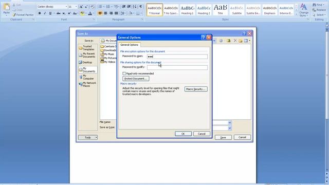Select Justify alignment
The image size is (329, 185).
click(x=116, y=13)
